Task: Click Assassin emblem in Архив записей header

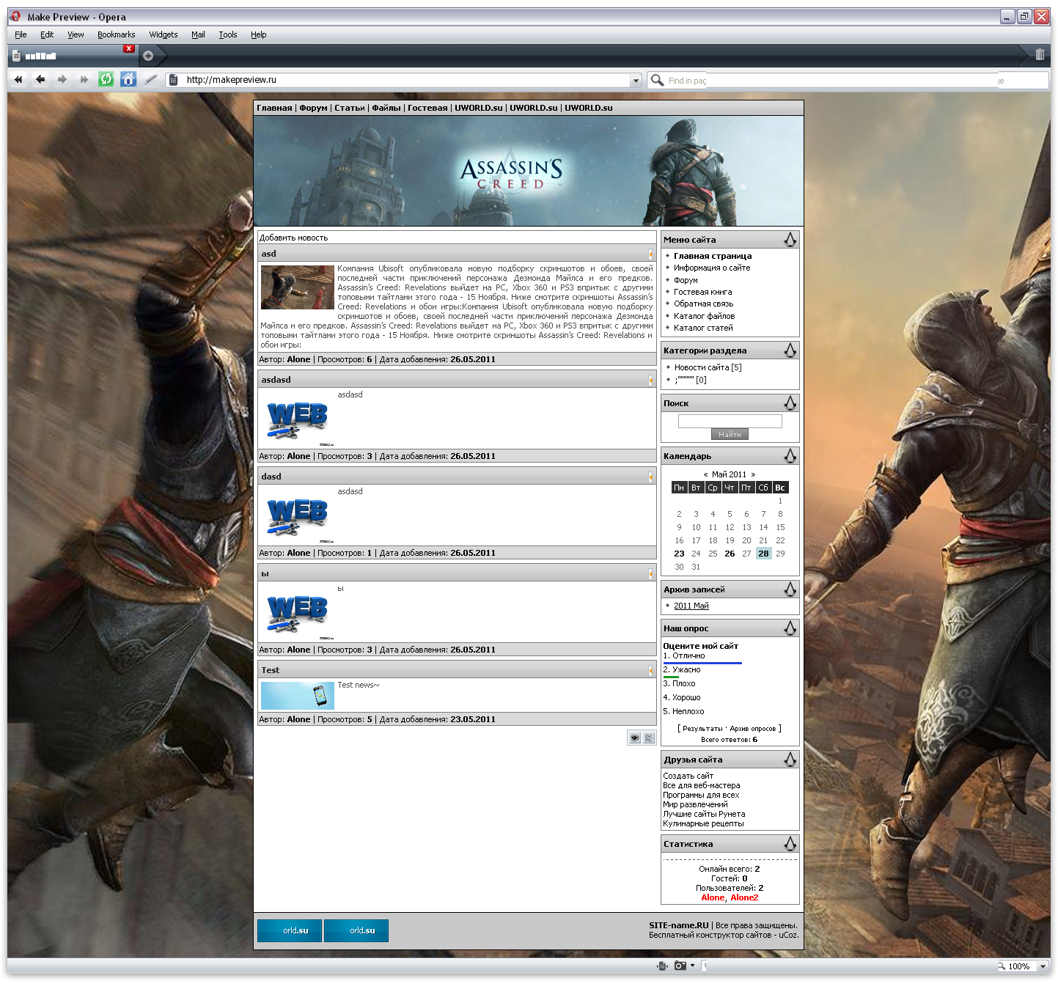Action: tap(790, 589)
